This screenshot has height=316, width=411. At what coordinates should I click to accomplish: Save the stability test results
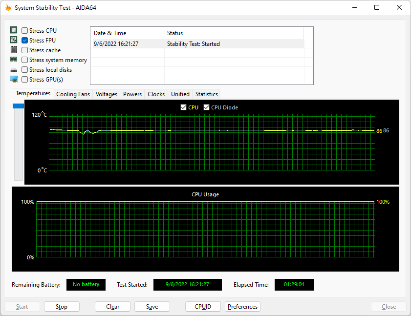[152, 307]
